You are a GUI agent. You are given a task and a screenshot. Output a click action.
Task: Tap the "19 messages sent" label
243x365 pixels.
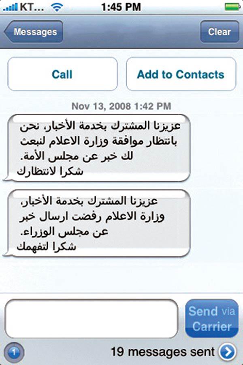[x=163, y=352]
